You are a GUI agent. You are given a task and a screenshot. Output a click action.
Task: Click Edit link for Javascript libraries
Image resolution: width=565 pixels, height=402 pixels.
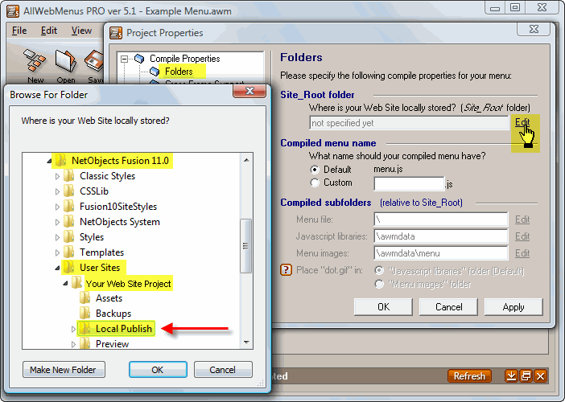point(522,236)
